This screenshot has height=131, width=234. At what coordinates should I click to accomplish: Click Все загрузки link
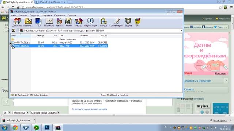coord(218,120)
